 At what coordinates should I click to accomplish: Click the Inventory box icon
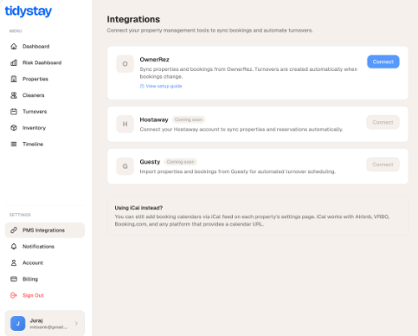14,127
